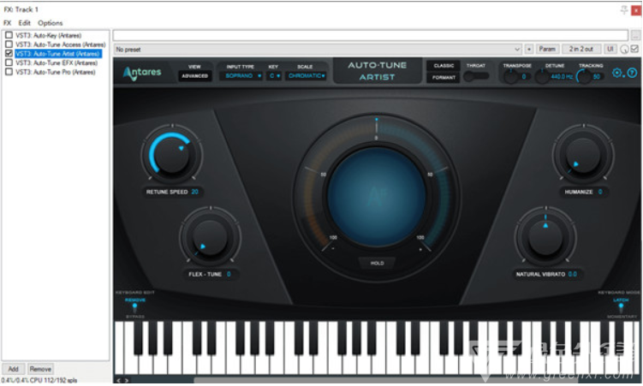The height and width of the screenshot is (386, 643).
Task: Click the Detune 440.0 Hz value
Action: 562,77
